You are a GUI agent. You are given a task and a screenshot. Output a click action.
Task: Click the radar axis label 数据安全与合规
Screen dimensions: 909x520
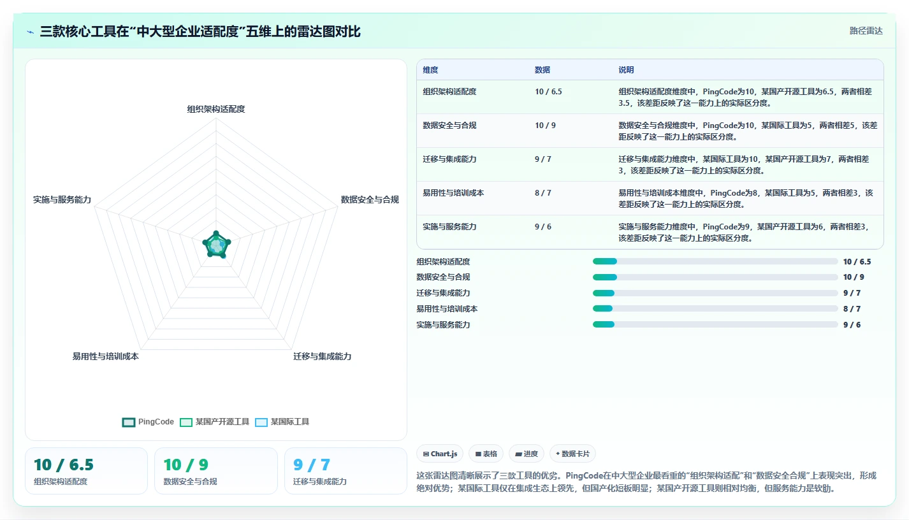pyautogui.click(x=370, y=199)
